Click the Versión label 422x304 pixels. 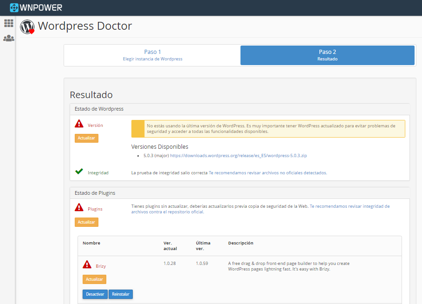95,126
